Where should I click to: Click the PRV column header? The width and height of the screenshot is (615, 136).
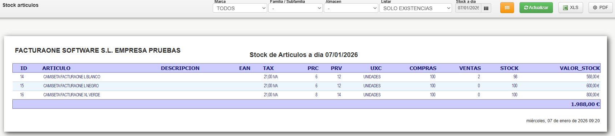click(x=336, y=68)
